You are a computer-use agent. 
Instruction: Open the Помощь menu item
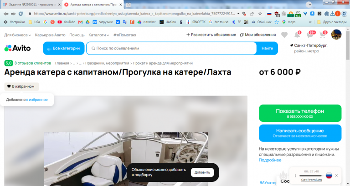tap(77, 35)
